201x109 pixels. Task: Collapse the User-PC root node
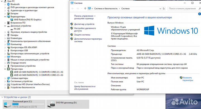pos(2,1)
